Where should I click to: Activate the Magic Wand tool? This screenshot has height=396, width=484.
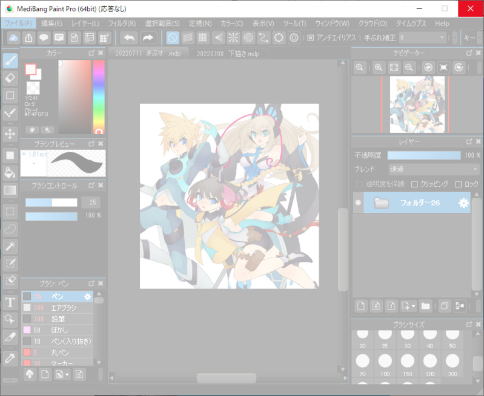[10, 246]
